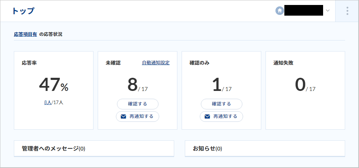Click the 確認のみ count 1
The image size is (359, 168).
point(217,85)
